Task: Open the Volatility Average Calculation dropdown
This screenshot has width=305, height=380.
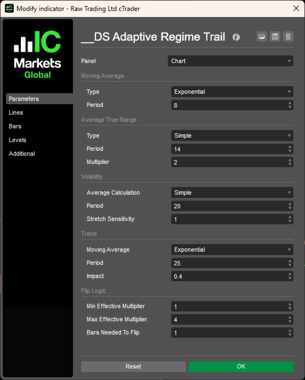Action: 232,193
